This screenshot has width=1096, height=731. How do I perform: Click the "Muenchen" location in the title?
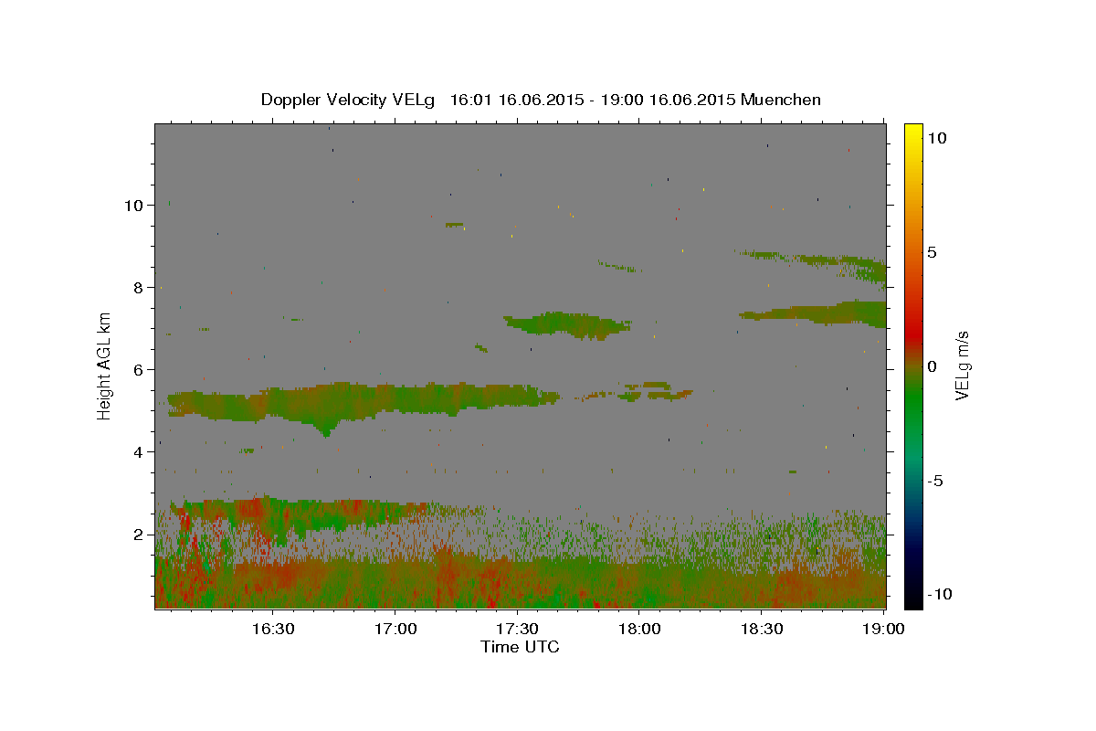tap(781, 100)
